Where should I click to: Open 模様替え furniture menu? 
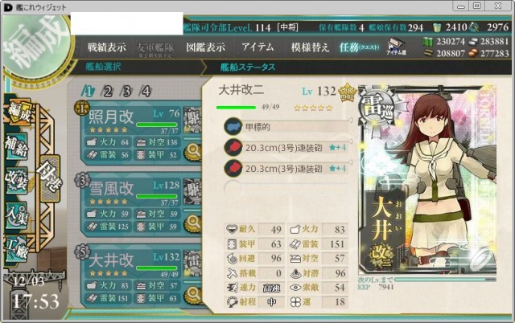(x=310, y=47)
